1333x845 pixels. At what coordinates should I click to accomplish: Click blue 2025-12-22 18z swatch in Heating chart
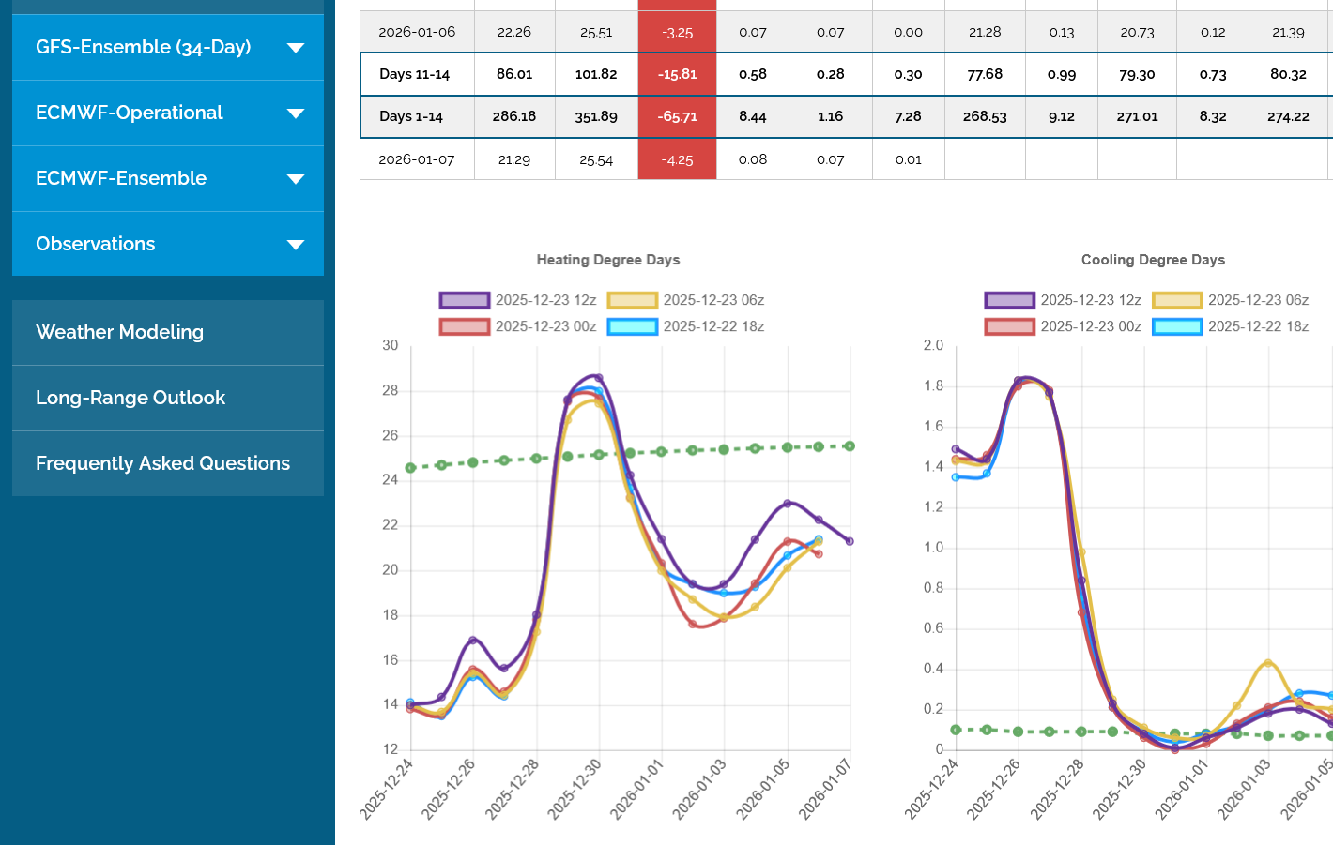pyautogui.click(x=632, y=326)
